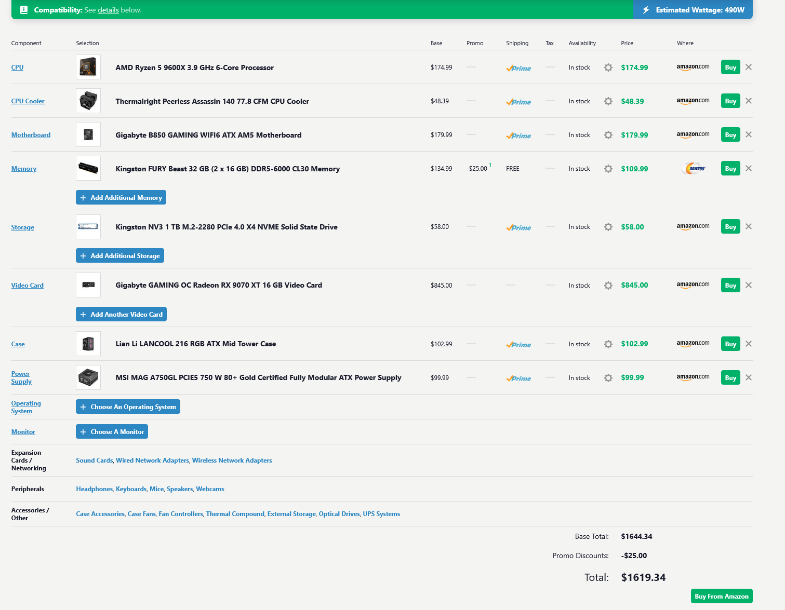Click Choose An Operating System button
The image size is (785, 610).
point(128,406)
